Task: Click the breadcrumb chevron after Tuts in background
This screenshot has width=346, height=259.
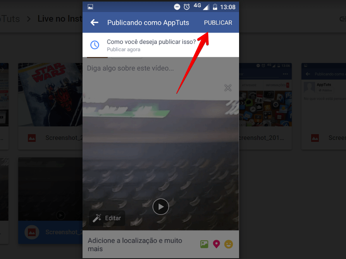Action: (29, 19)
